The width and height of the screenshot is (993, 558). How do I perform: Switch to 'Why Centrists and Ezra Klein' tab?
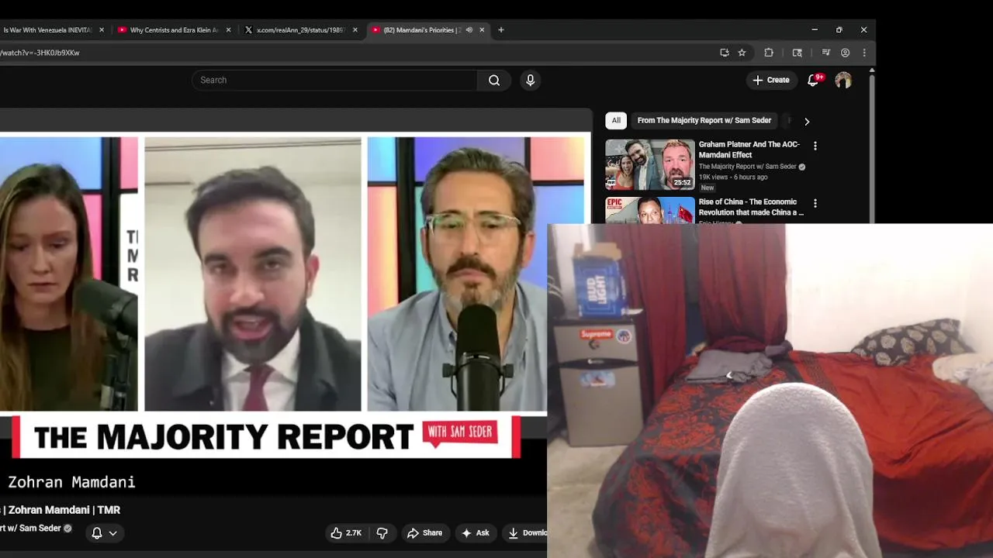[174, 30]
